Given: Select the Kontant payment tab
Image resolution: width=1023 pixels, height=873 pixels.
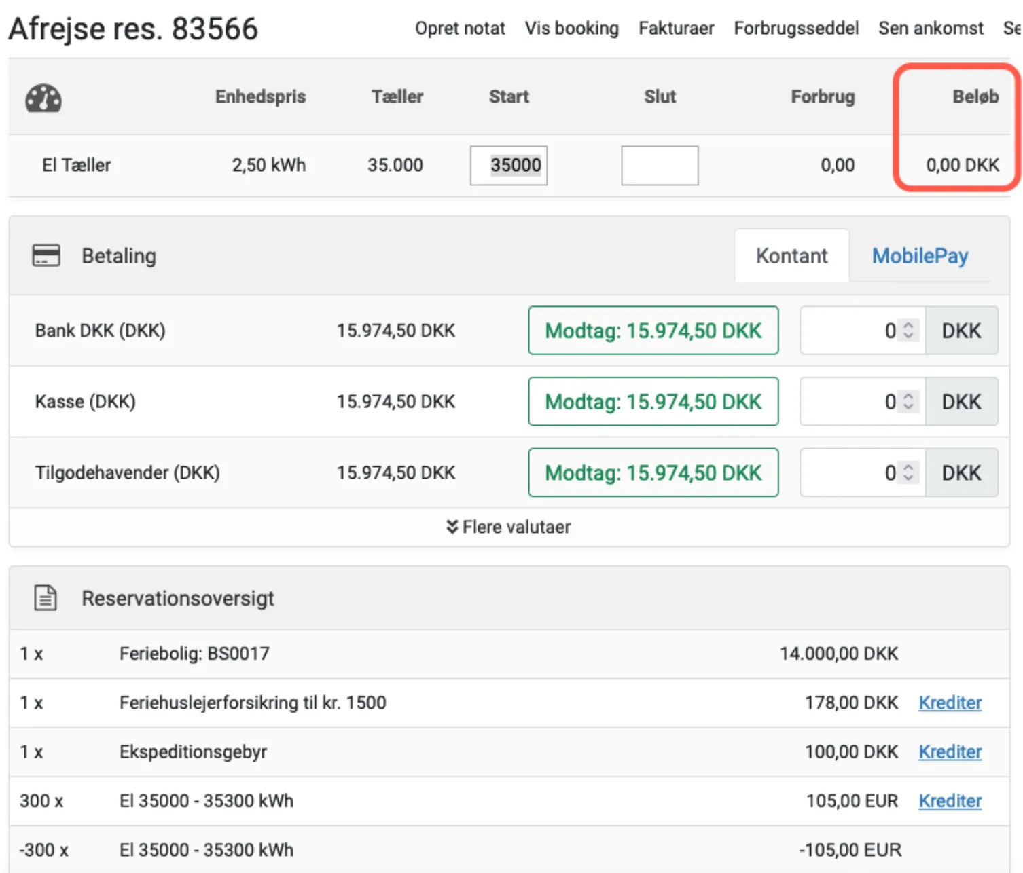Looking at the screenshot, I should coord(791,256).
